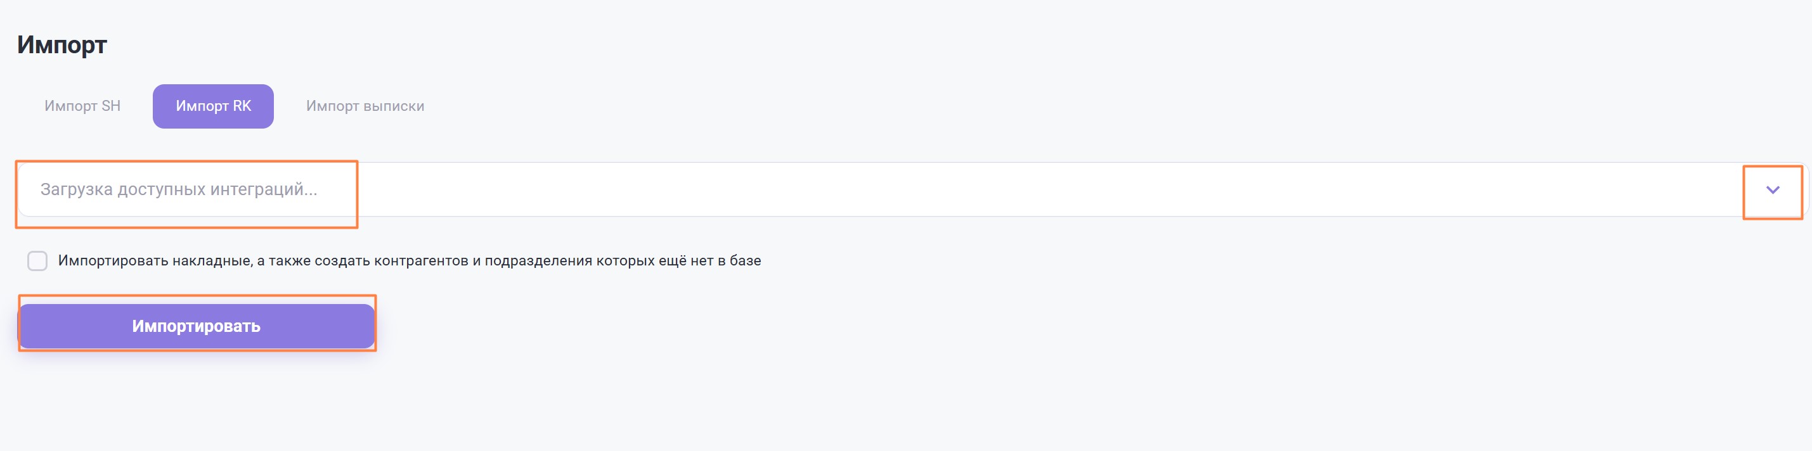Click the down arrow in the integration selector
The width and height of the screenshot is (1812, 451).
pyautogui.click(x=1772, y=189)
